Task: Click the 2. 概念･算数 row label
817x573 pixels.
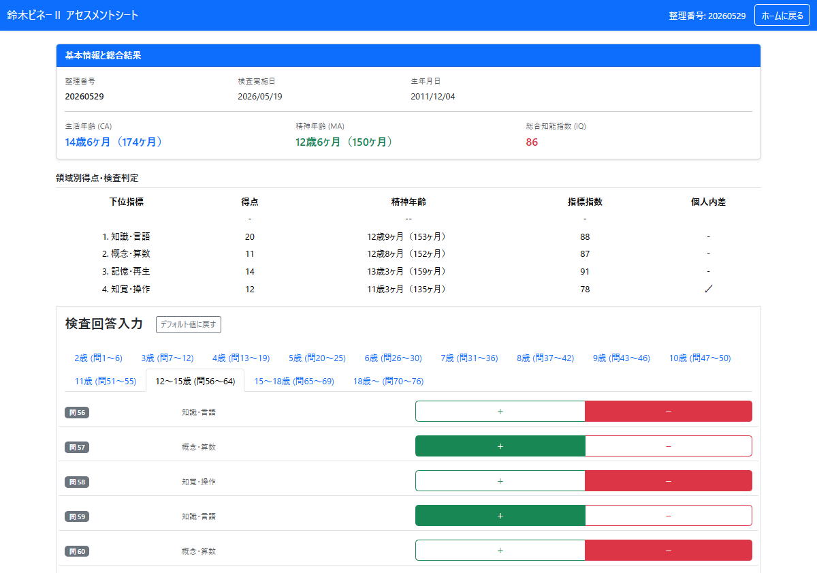Action: point(126,253)
